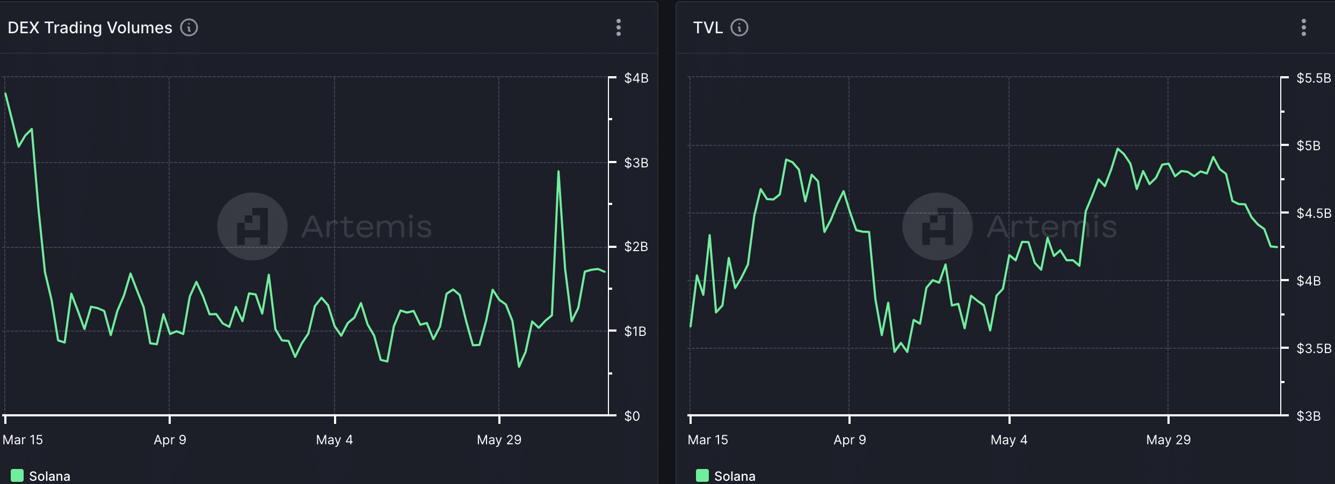Toggle Solana series in TVL legend
The image size is (1335, 484).
735,476
